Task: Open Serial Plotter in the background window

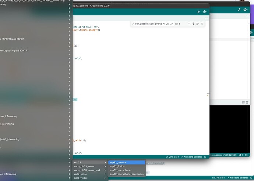Action: click(239, 10)
